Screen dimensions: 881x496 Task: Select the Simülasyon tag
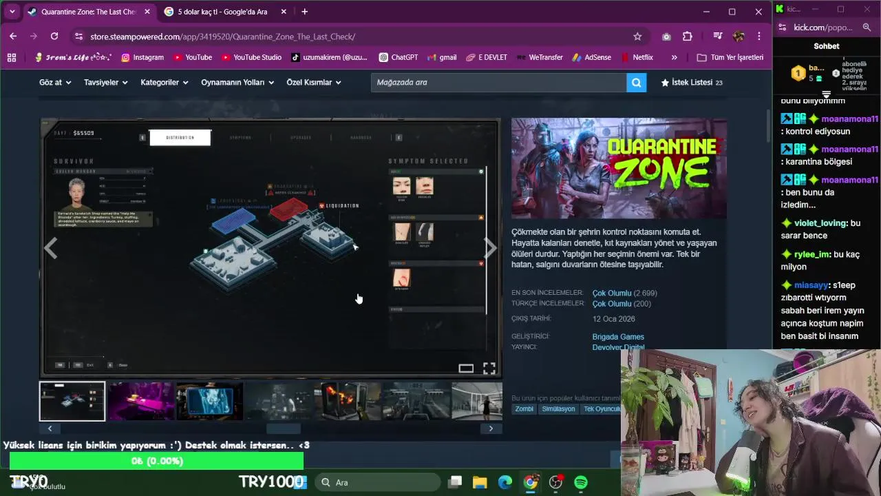(558, 409)
